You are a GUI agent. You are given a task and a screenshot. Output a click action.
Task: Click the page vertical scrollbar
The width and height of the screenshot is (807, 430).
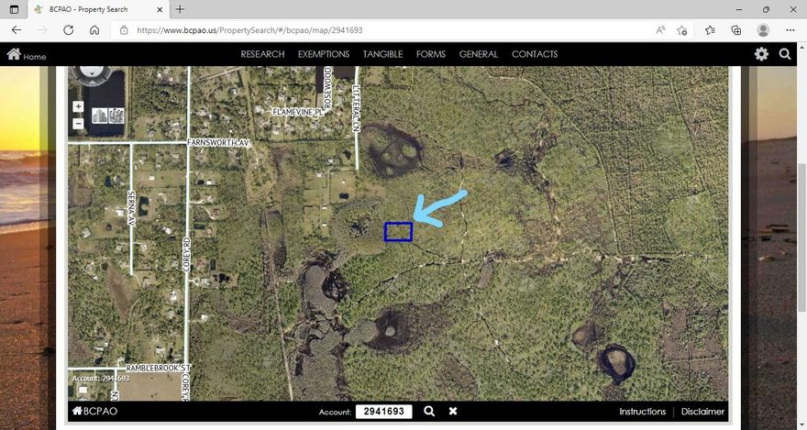tap(801, 236)
